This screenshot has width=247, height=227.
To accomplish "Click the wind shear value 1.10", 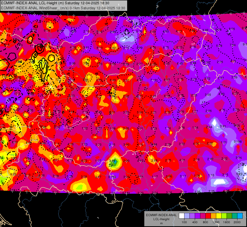I will pos(211,175).
